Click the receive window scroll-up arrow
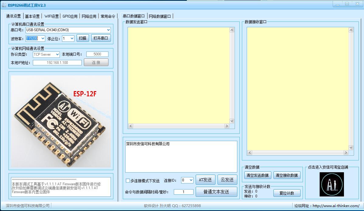Image resolution: width=364 pixels, height=211 pixels. click(x=351, y=30)
